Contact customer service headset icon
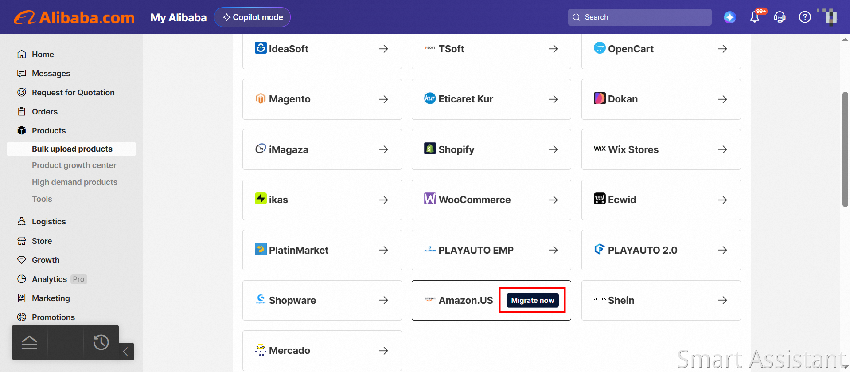The width and height of the screenshot is (850, 372). coord(780,17)
